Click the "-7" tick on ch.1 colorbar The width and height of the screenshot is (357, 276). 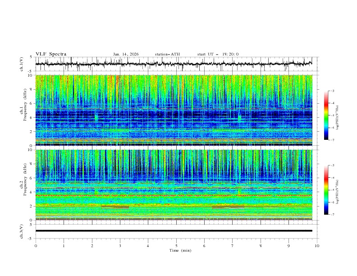(333, 140)
